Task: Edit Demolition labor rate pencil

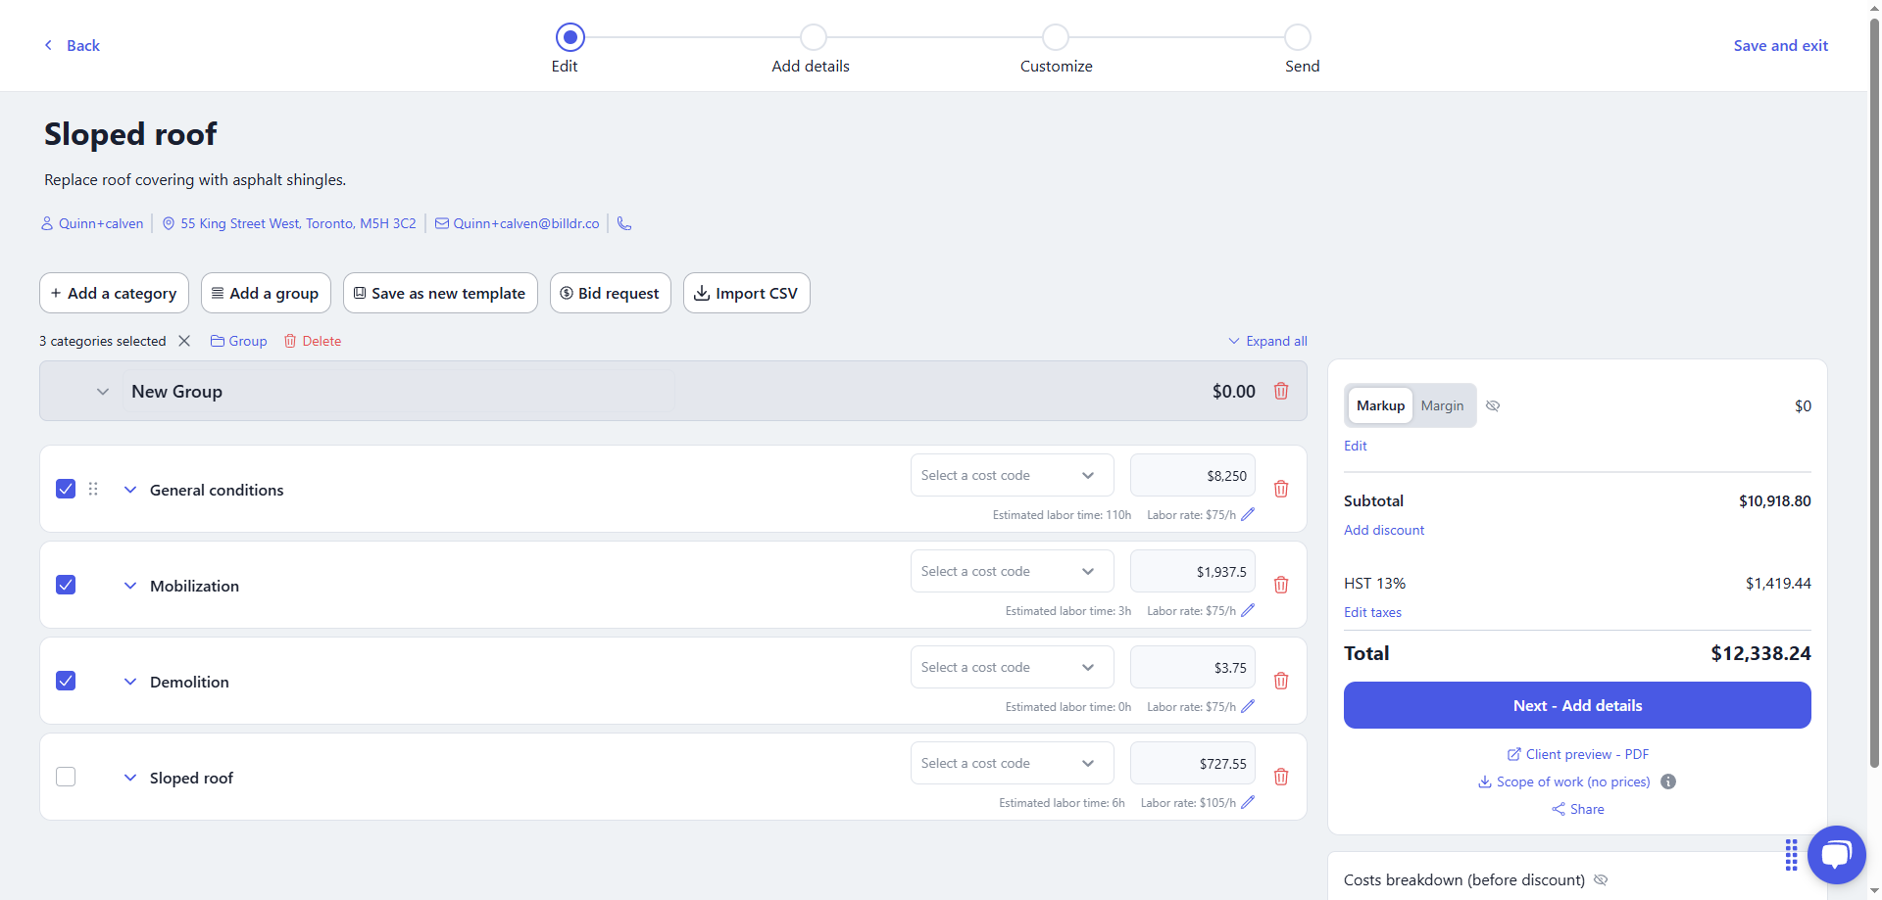Action: tap(1248, 706)
